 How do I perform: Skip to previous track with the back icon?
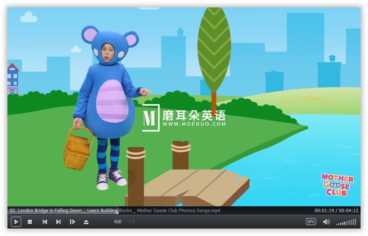[x=44, y=222]
